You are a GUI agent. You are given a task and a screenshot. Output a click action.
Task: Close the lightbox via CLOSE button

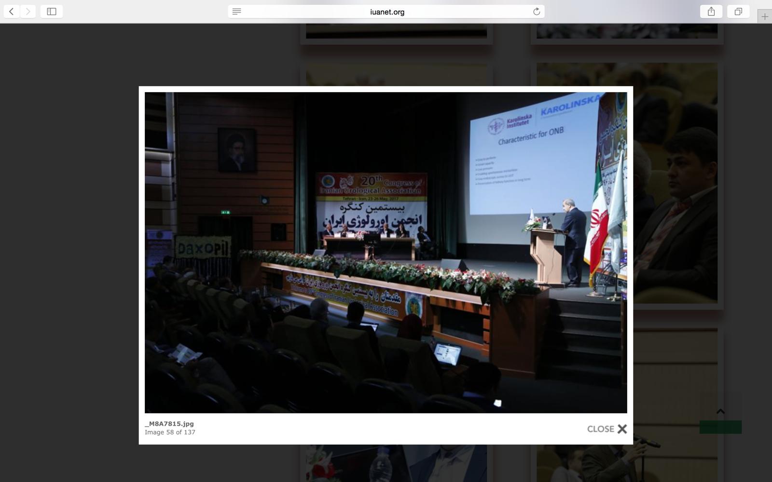pyautogui.click(x=607, y=429)
